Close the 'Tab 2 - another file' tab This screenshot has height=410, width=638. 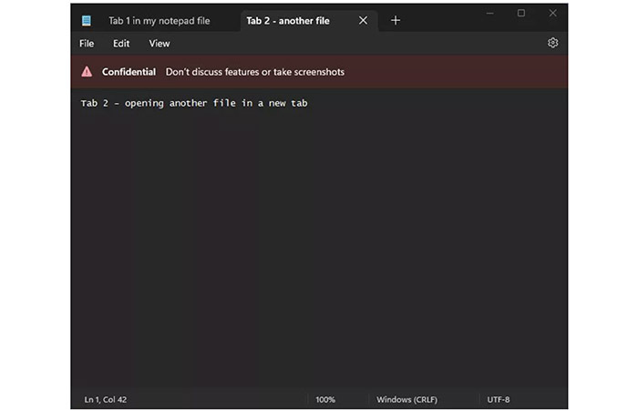pyautogui.click(x=363, y=20)
